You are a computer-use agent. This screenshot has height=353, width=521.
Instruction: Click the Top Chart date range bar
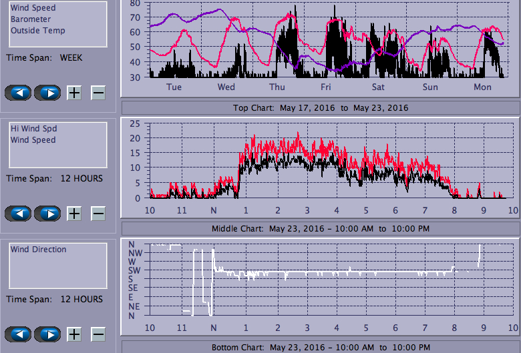coord(320,107)
